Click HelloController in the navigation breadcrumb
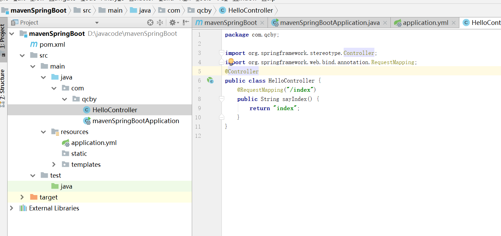This screenshot has height=236, width=501. point(246,10)
